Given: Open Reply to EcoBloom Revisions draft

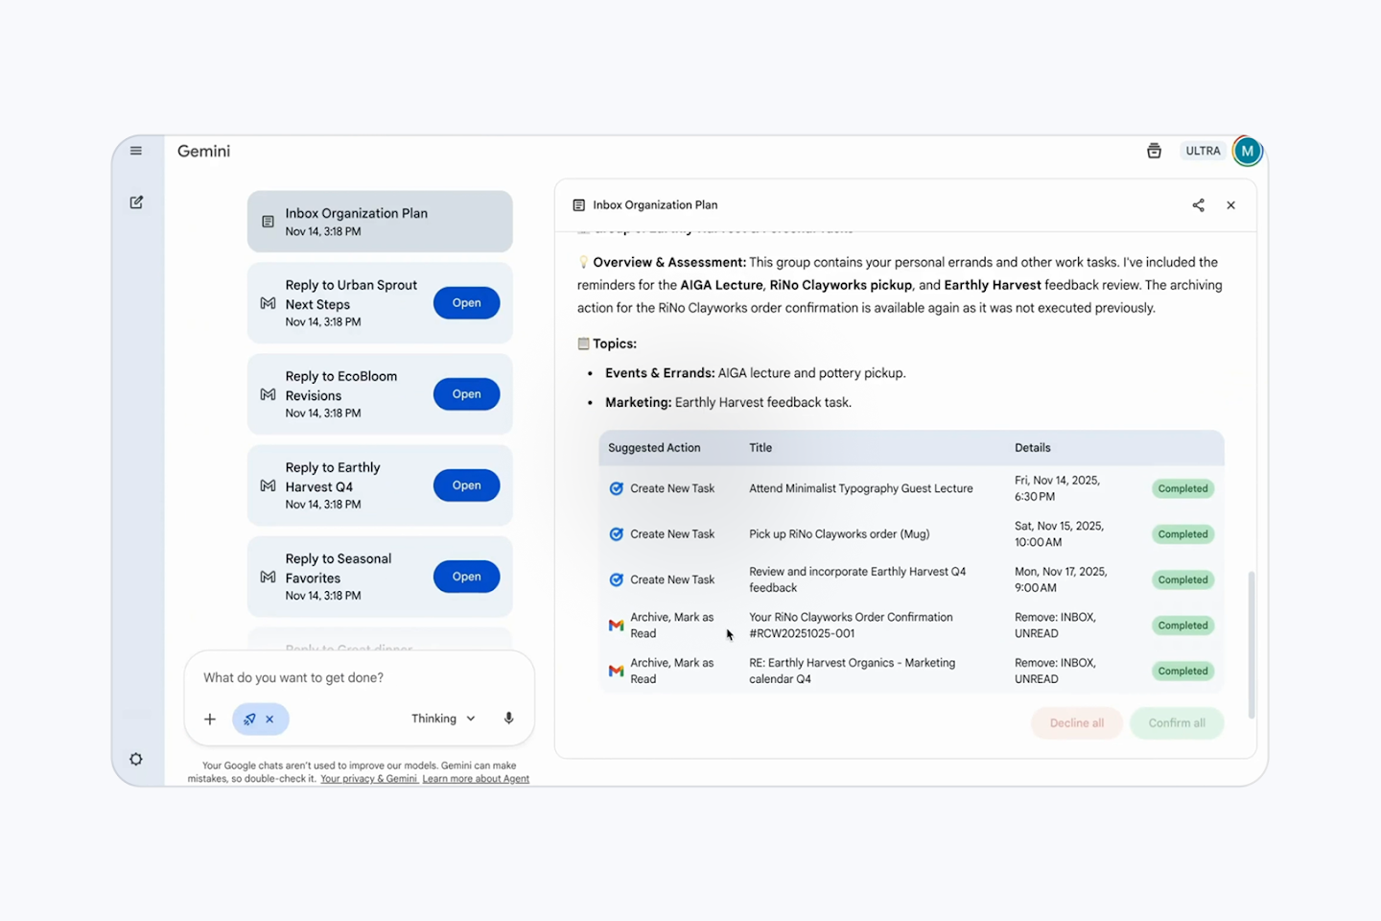Looking at the screenshot, I should point(466,394).
